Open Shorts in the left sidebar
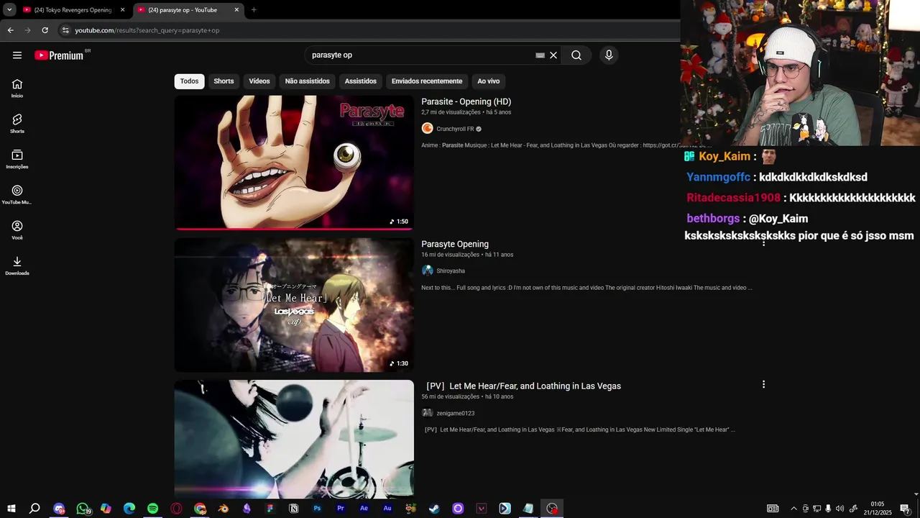Image resolution: width=920 pixels, height=518 pixels. click(17, 123)
